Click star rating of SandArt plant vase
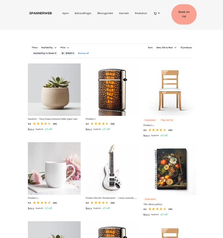This screenshot has height=238, width=223. click(42, 124)
